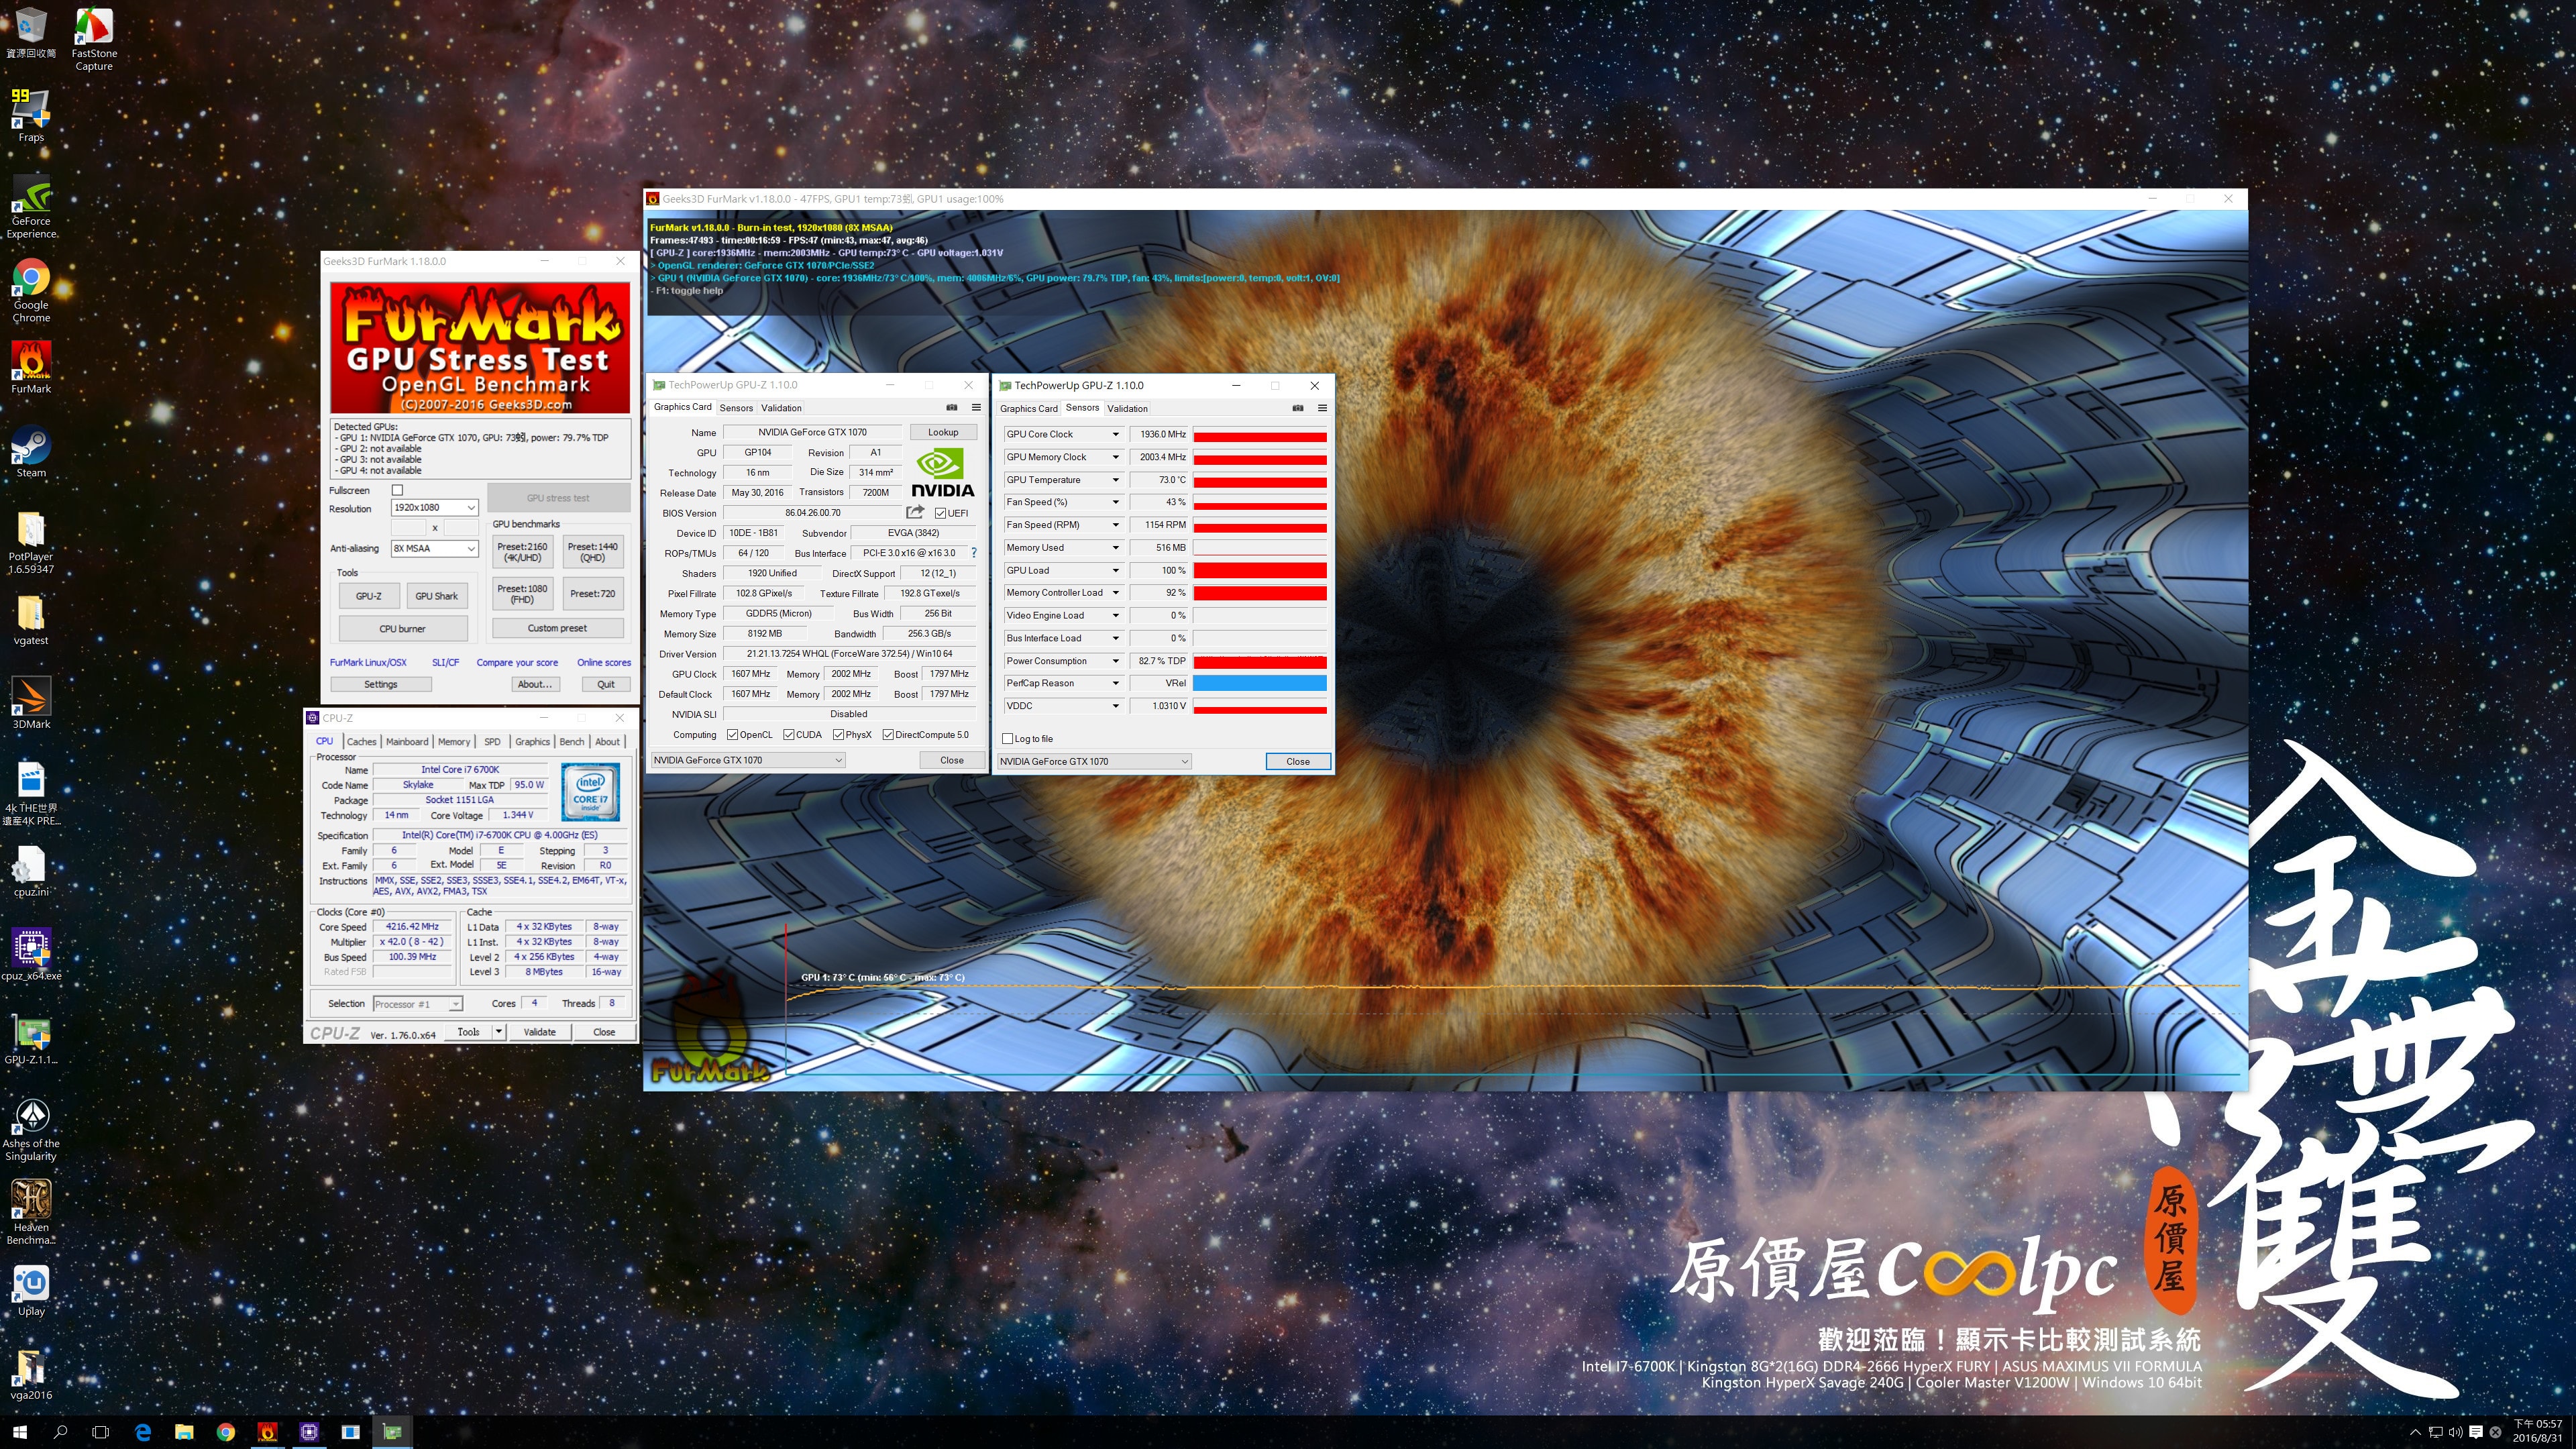Launch 3DMark from desktop
Viewport: 2576px width, 1449px height.
[31, 702]
